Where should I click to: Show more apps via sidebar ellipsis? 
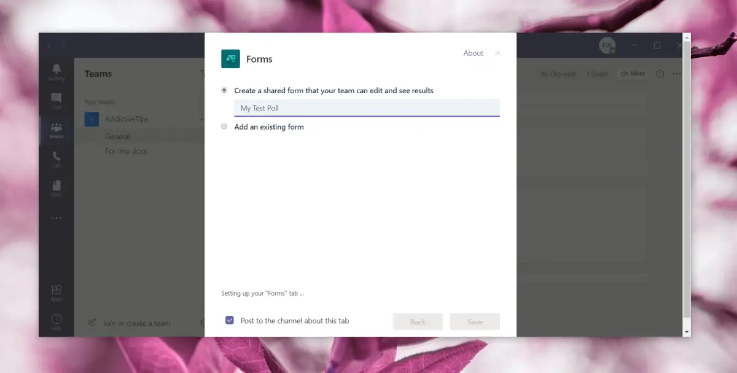57,218
